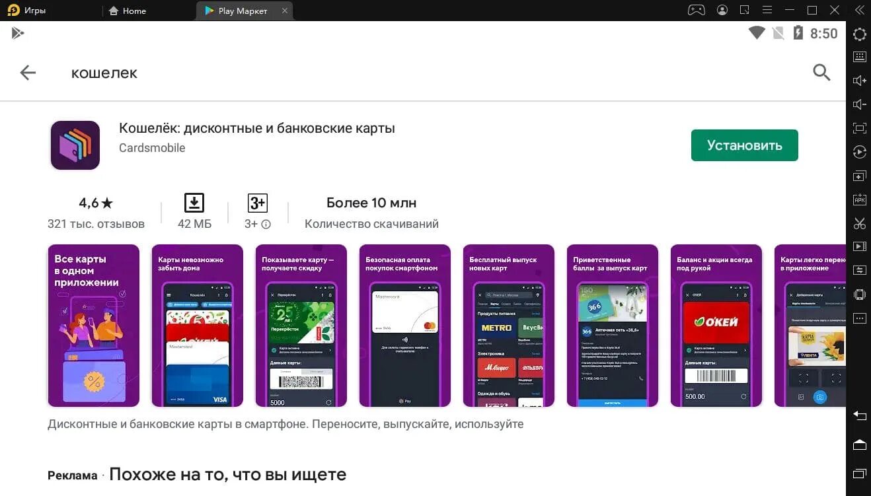This screenshot has height=496, width=871.
Task: Install the app with the Установить button
Action: (x=744, y=145)
